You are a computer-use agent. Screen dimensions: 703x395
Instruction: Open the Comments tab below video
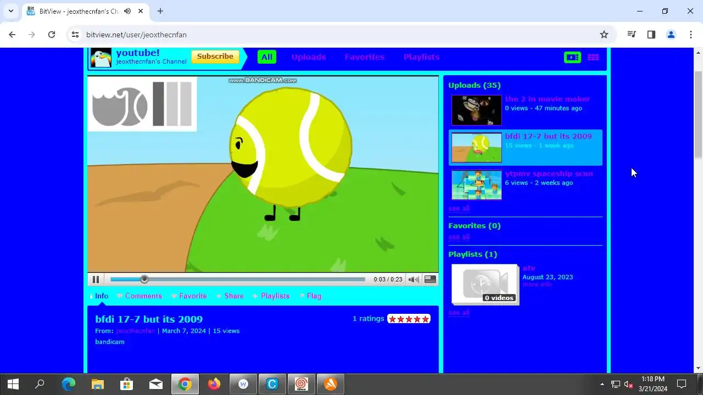pyautogui.click(x=140, y=296)
